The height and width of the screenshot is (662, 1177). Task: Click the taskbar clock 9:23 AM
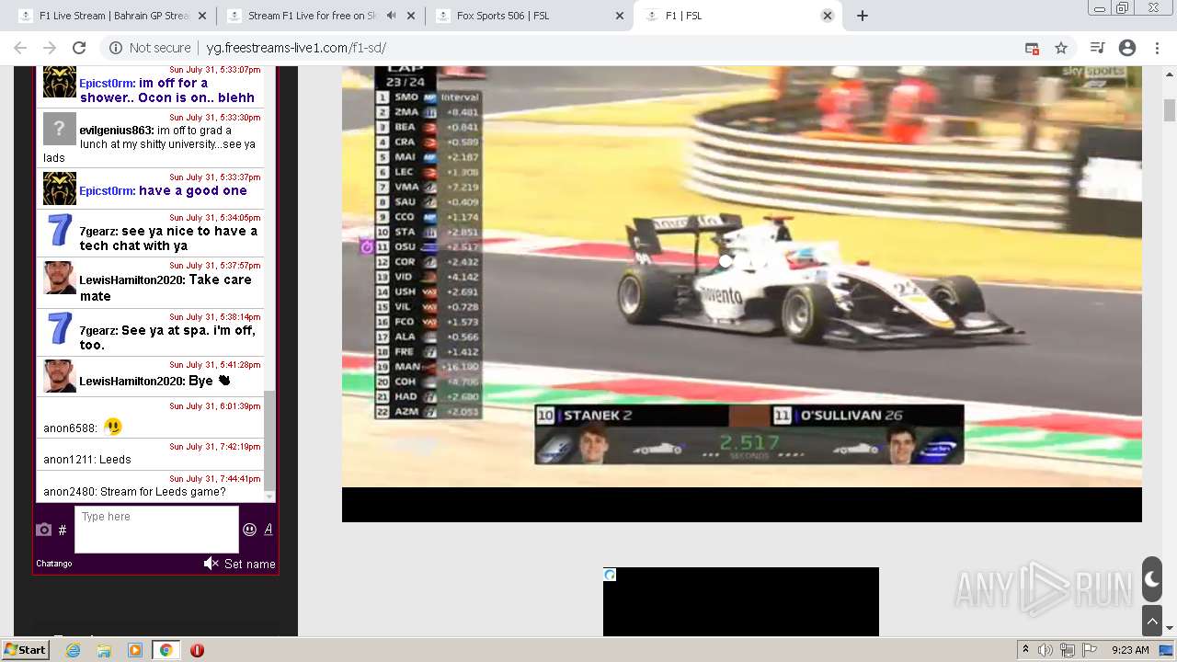(1130, 650)
